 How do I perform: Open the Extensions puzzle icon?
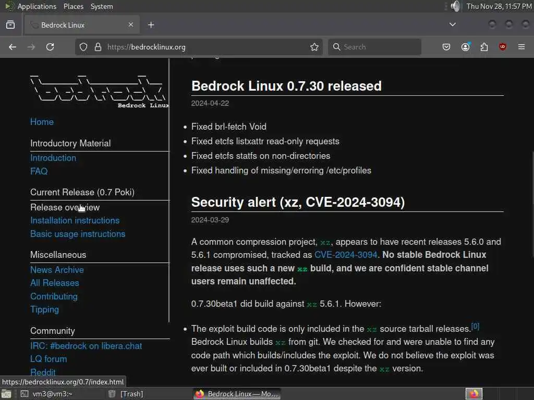(x=484, y=47)
